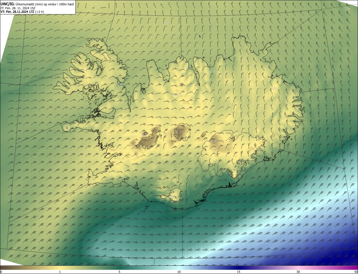Click the valid time "VT: Fim. 28.11.2024 17Z"
The image size is (358, 274).
pyautogui.click(x=17, y=12)
